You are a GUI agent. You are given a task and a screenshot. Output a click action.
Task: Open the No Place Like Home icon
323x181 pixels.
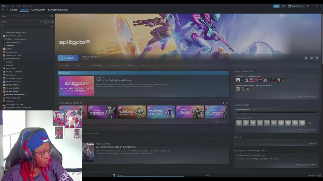[4, 36]
